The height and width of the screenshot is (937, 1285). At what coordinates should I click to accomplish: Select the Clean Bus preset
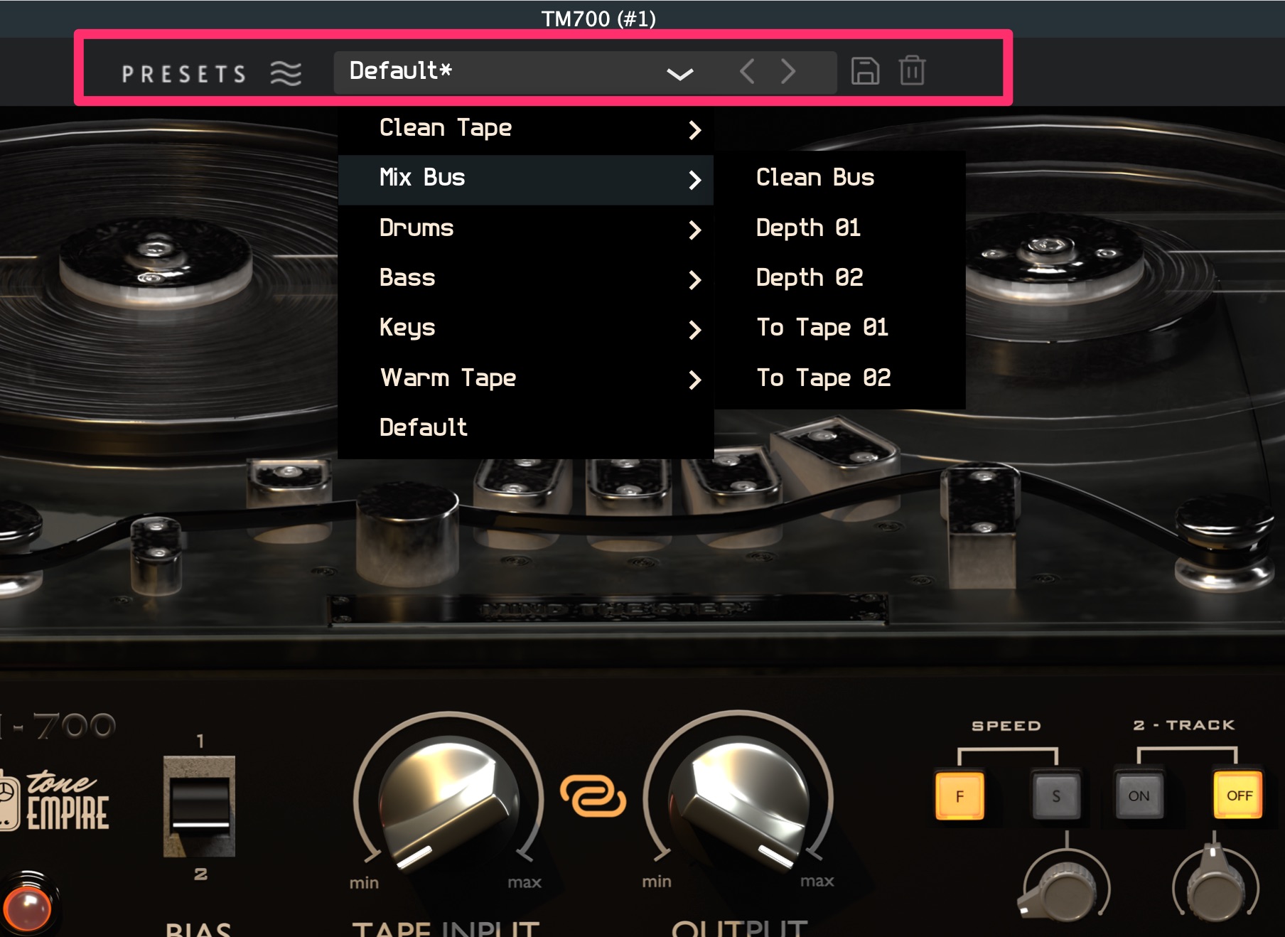coord(815,178)
